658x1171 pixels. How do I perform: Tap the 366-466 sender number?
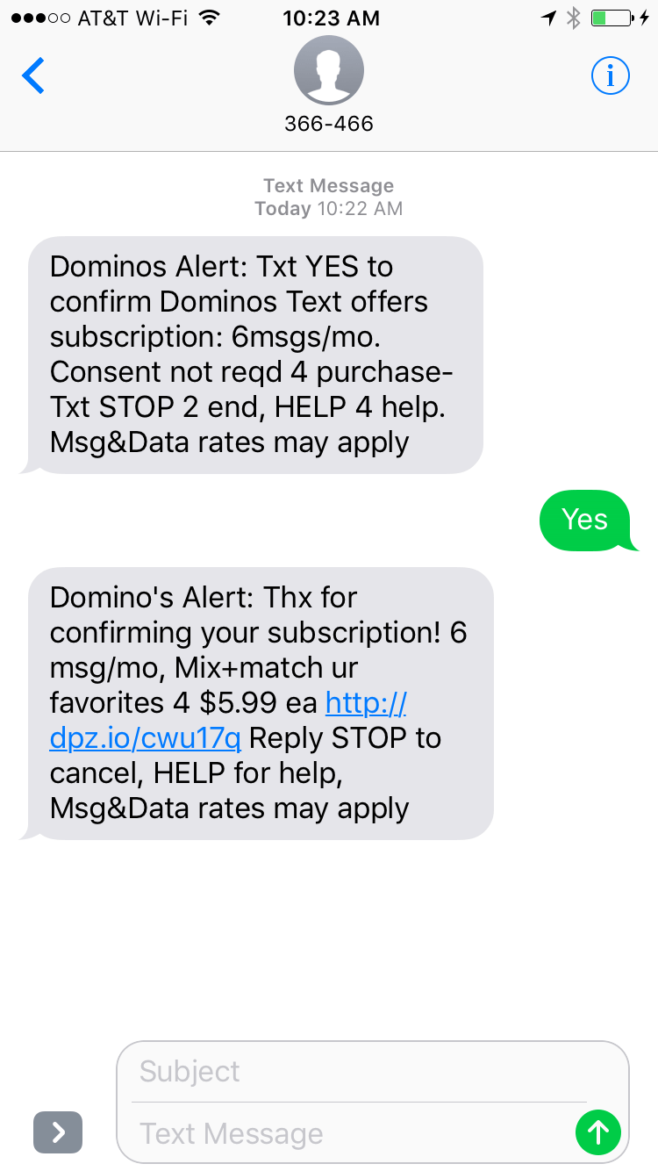(x=329, y=124)
